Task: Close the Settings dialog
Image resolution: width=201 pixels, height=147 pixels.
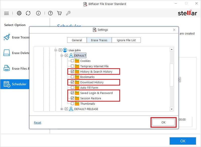Action: (x=174, y=30)
